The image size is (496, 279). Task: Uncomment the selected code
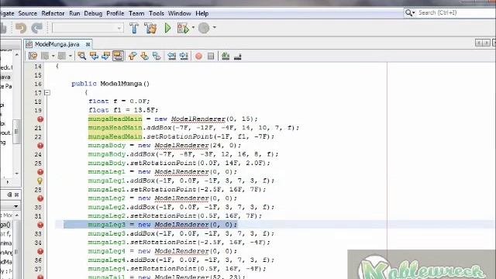click(x=238, y=57)
